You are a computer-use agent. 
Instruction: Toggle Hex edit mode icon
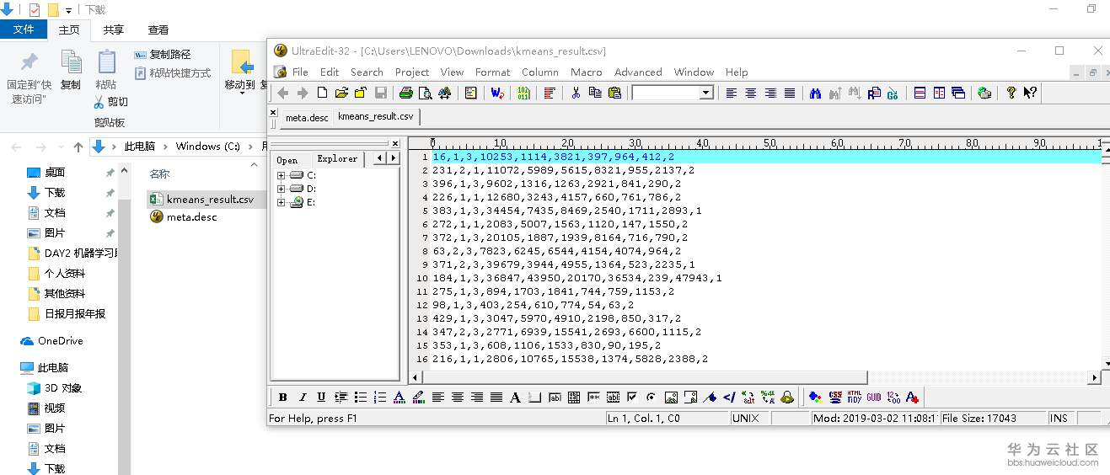523,93
